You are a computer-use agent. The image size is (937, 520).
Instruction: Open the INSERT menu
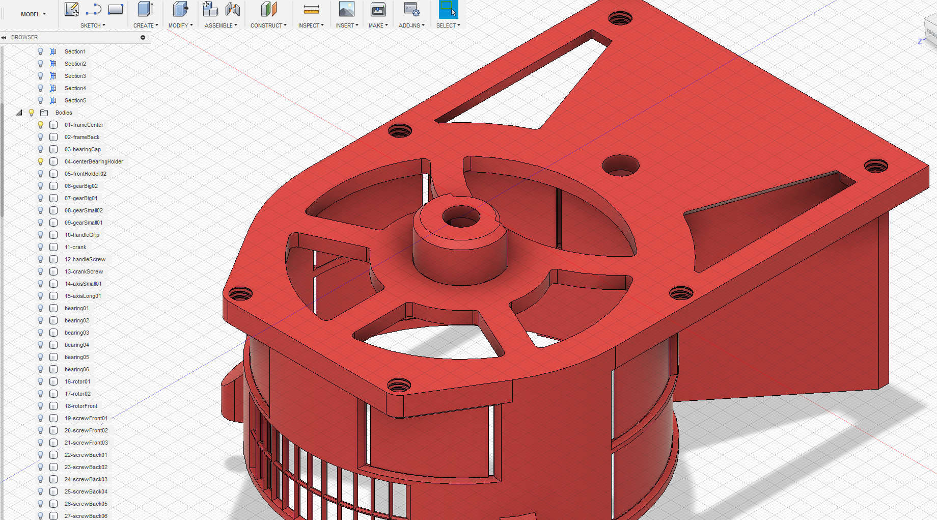pos(347,25)
